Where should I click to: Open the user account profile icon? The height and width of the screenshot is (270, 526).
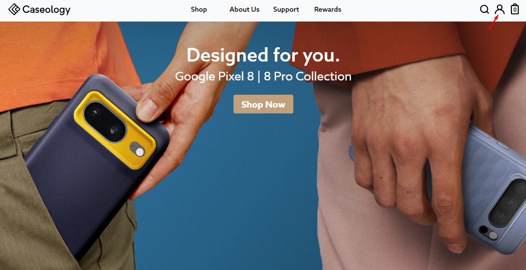coord(500,9)
